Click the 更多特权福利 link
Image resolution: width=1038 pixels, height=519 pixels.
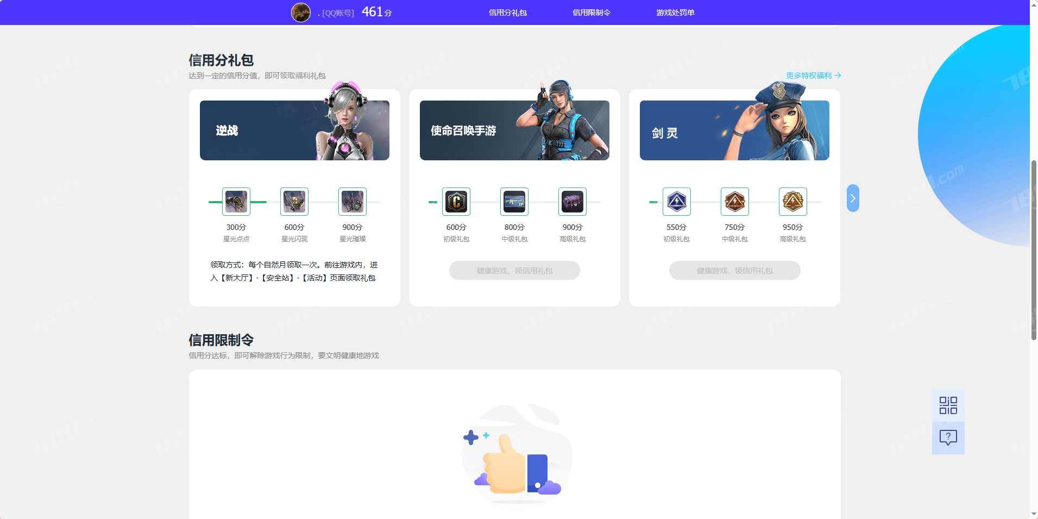pos(813,76)
